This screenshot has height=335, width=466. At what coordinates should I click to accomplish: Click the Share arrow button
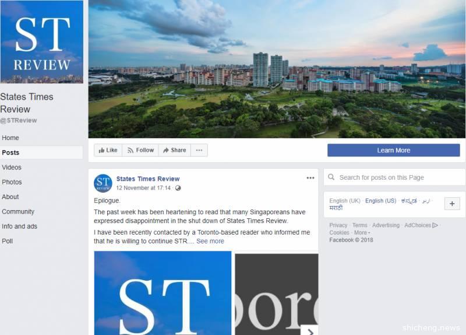pyautogui.click(x=174, y=150)
